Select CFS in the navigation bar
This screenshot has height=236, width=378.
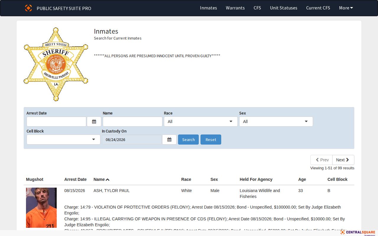(x=257, y=8)
